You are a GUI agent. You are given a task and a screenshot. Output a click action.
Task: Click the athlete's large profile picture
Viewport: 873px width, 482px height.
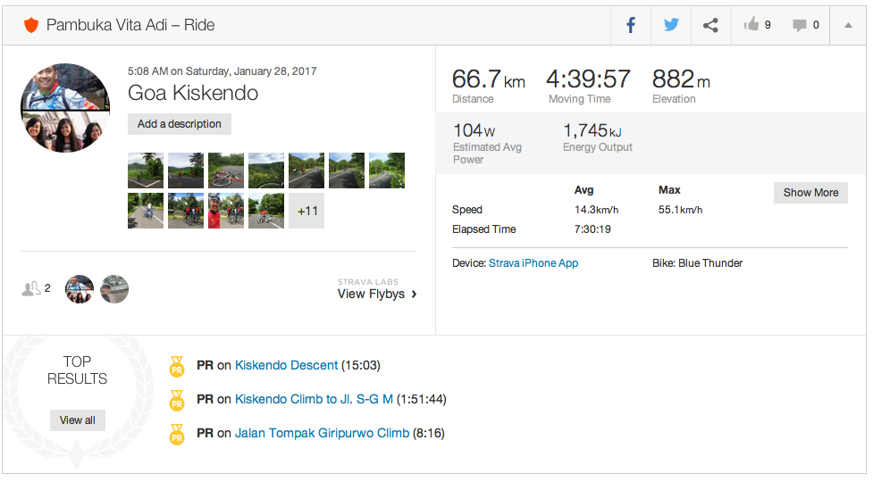(x=65, y=108)
